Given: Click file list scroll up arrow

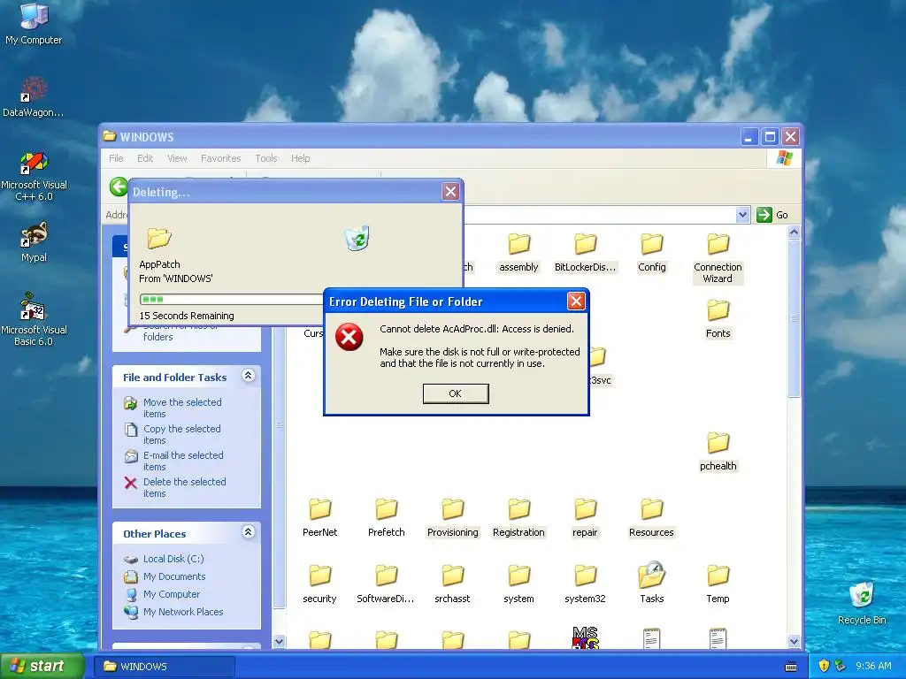Looking at the screenshot, I should pyautogui.click(x=794, y=233).
